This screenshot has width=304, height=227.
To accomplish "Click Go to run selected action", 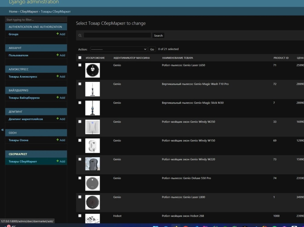I will coord(152,49).
